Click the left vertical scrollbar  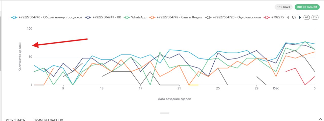click(1, 46)
